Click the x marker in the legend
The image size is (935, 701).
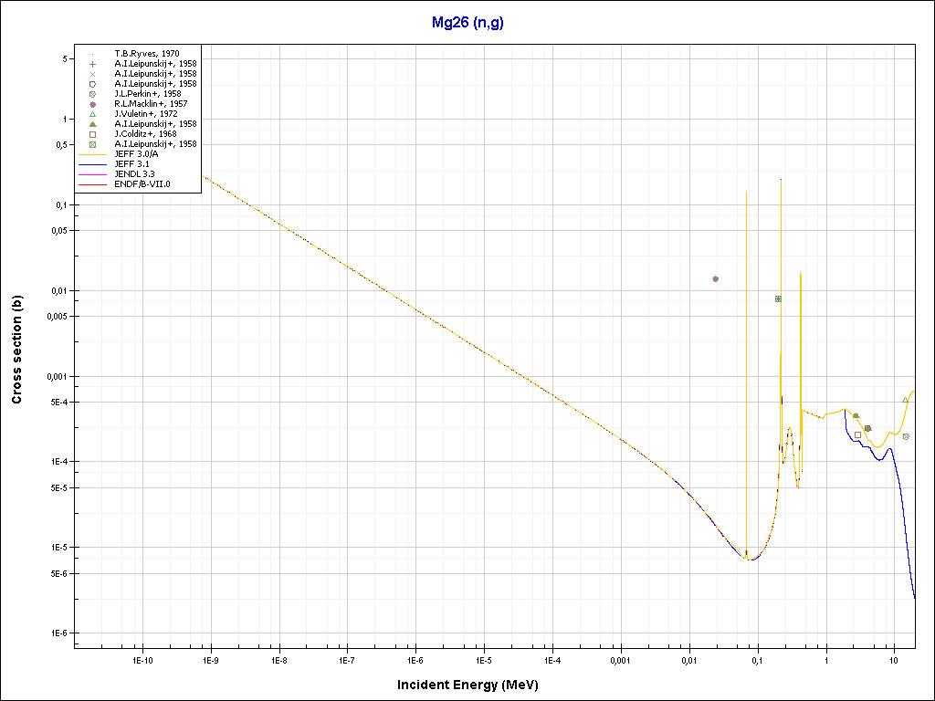point(93,74)
